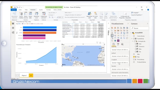Click Longitud's Agregar campos de datos well
The width and height of the screenshot is (160, 90).
pyautogui.click(x=120, y=63)
